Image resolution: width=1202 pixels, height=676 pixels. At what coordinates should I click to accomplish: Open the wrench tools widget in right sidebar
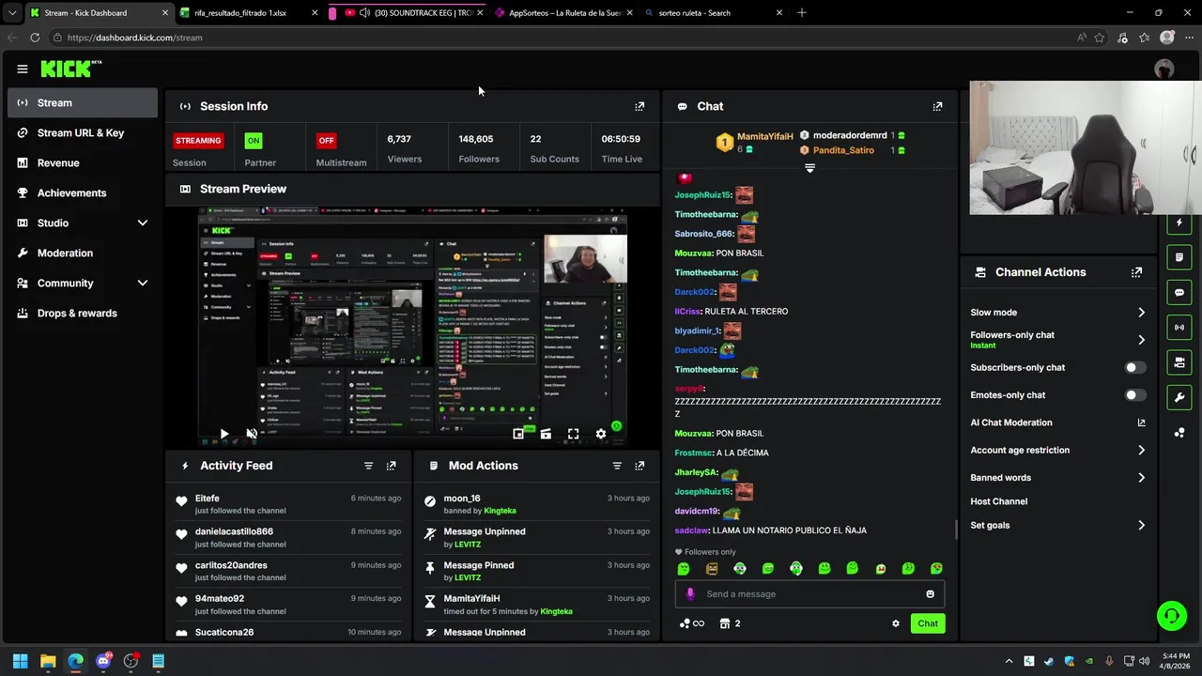coord(1179,397)
